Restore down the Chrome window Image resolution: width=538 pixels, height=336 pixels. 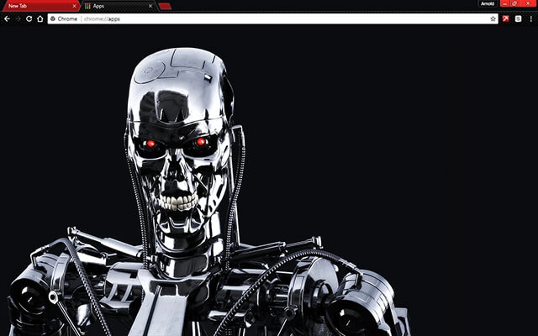point(514,3)
